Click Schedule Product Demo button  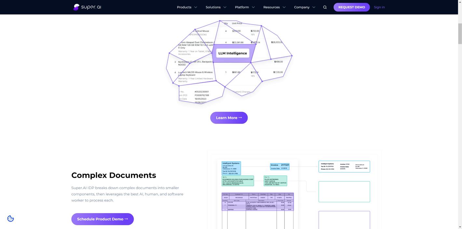point(102,219)
